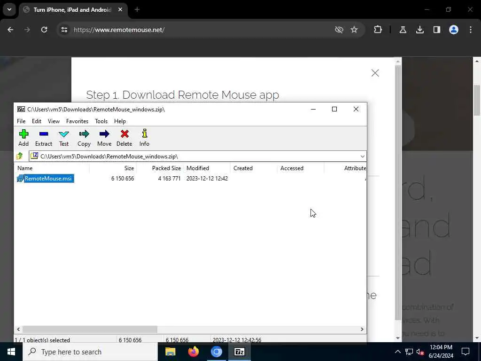
Task: Open a new Chrome tab
Action: [137, 10]
